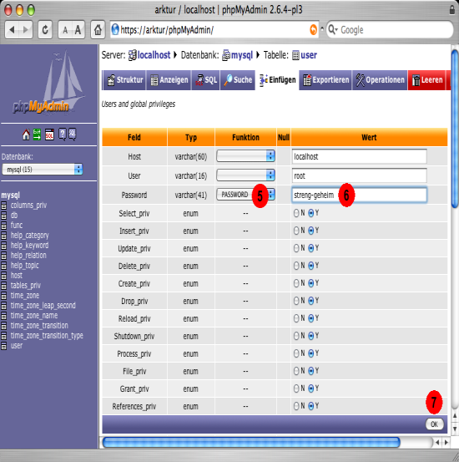Open the Funktion dropdown for User row

245,175
